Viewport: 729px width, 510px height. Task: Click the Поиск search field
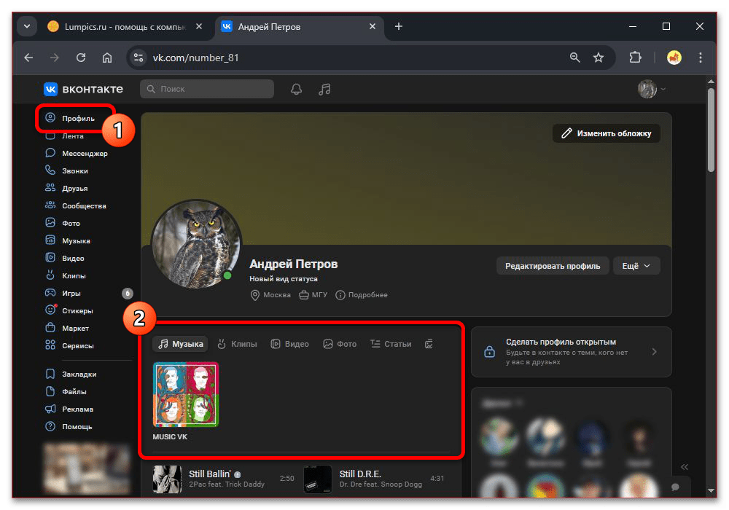pyautogui.click(x=207, y=89)
